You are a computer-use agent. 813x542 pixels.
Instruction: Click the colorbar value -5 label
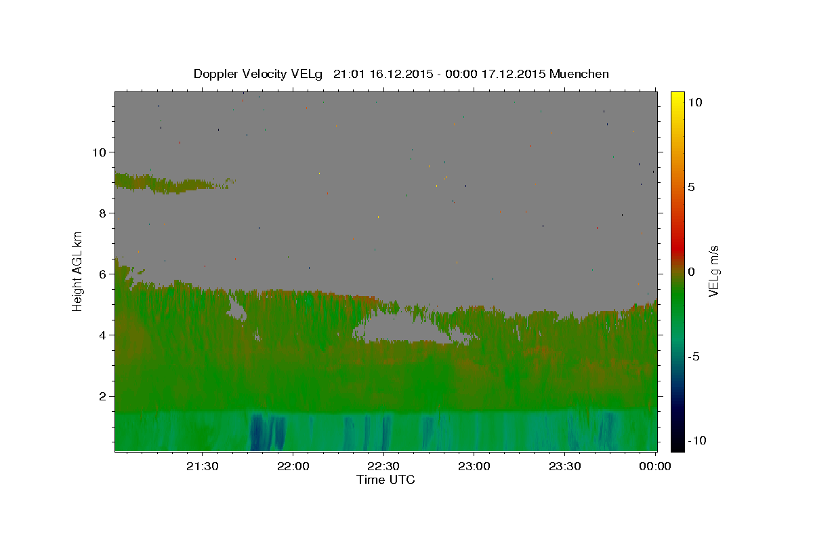(694, 356)
